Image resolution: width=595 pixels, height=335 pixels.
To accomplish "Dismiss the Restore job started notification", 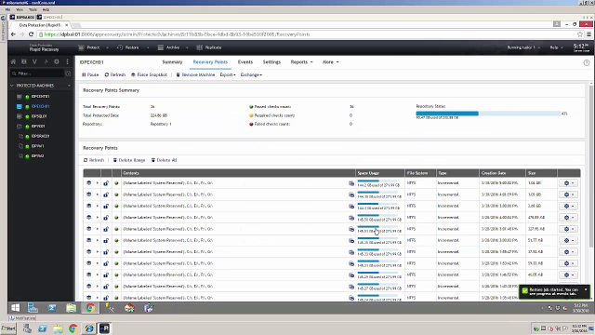I will 586,289.
